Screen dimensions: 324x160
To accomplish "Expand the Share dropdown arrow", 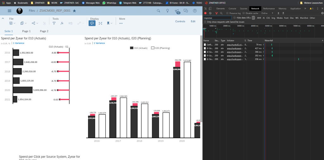I will coord(37,23).
